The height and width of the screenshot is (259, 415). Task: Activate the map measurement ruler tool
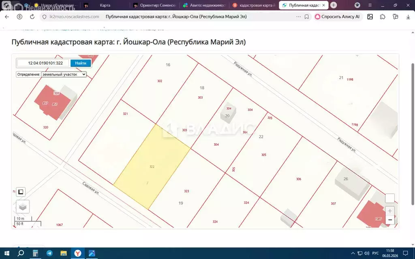[x=21, y=192]
